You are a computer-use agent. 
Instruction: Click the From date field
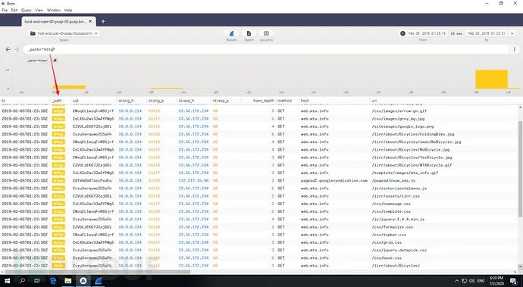click(x=427, y=33)
